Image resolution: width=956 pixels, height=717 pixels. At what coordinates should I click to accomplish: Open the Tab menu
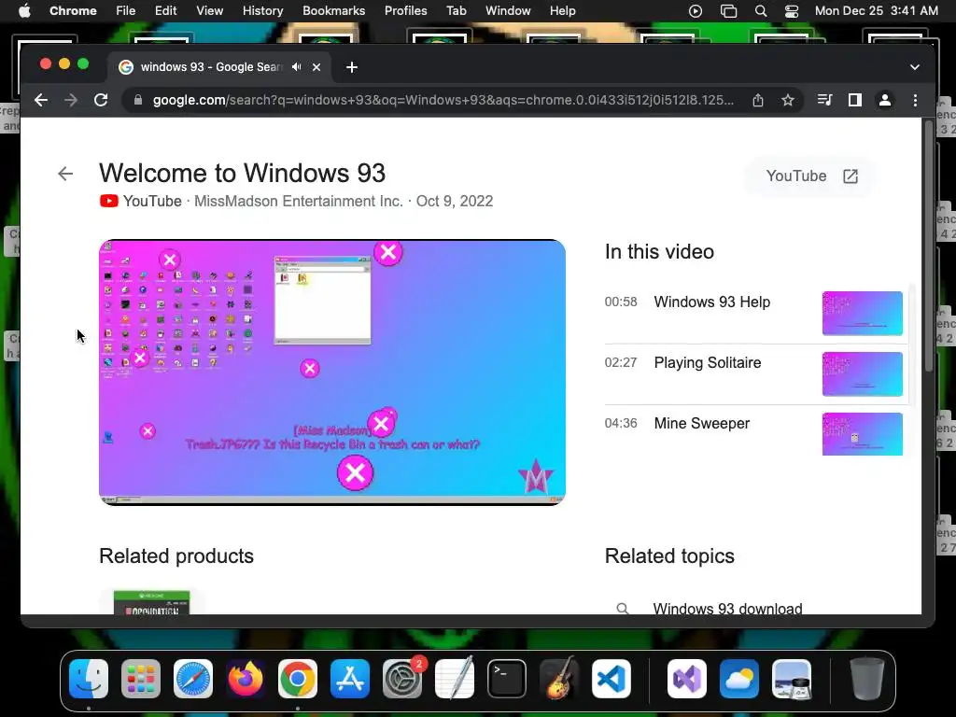pos(456,11)
